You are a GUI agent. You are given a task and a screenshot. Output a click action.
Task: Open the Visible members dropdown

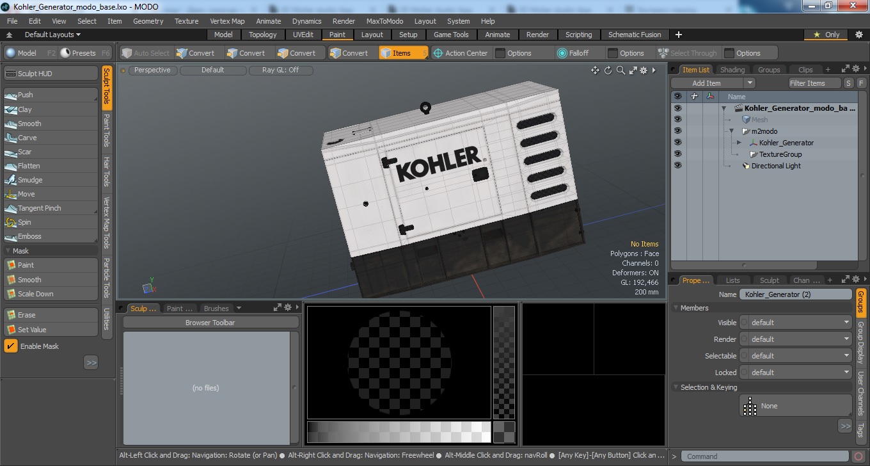tap(796, 323)
